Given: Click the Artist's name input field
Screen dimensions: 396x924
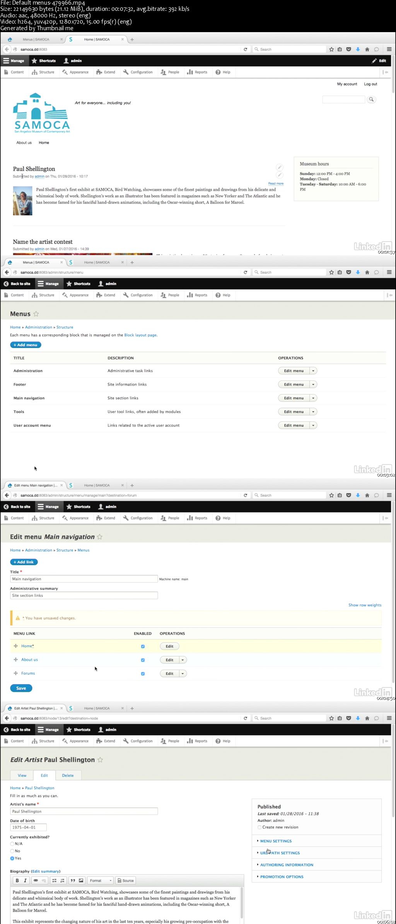Looking at the screenshot, I should pos(84,811).
